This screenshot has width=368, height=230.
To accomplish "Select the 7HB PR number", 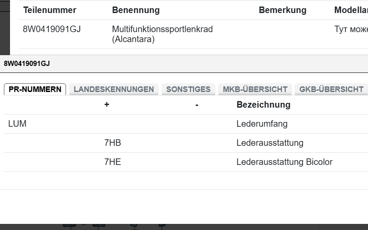I will pyautogui.click(x=113, y=143).
